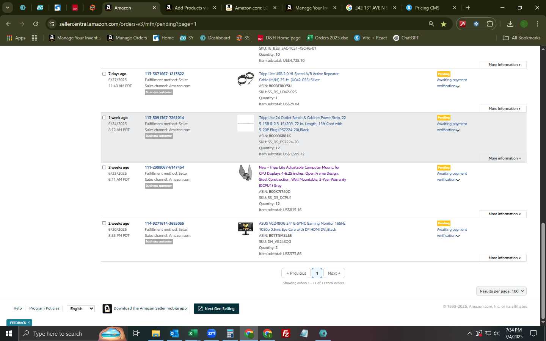Open the Windows Start menu
This screenshot has height=341, width=546.
9,333
